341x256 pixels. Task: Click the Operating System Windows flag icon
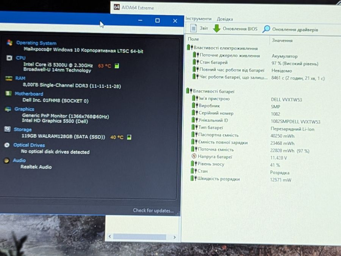pyautogui.click(x=9, y=43)
